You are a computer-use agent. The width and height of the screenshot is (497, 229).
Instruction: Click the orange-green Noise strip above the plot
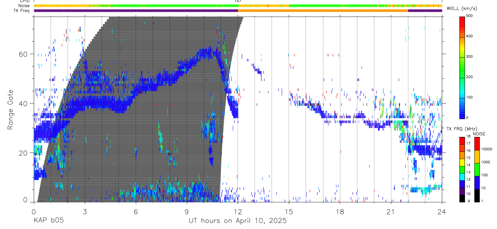(x=238, y=6)
